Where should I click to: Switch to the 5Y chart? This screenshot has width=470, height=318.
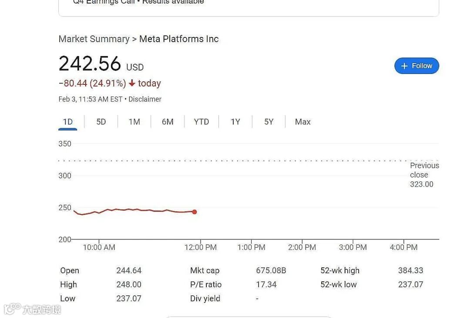pos(269,122)
